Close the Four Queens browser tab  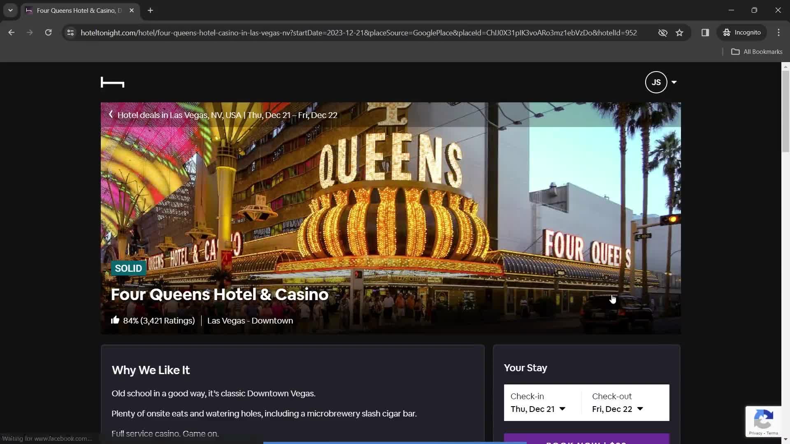131,10
